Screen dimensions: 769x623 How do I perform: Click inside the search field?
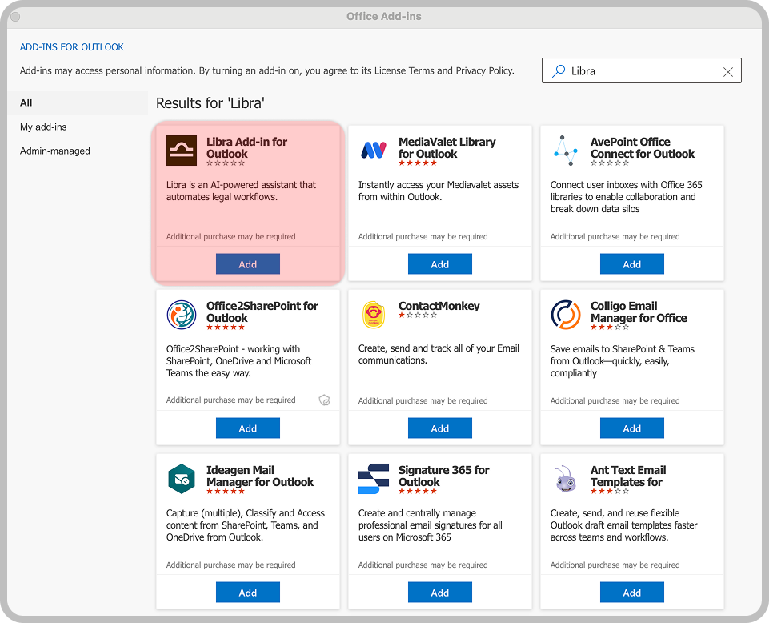coord(640,71)
